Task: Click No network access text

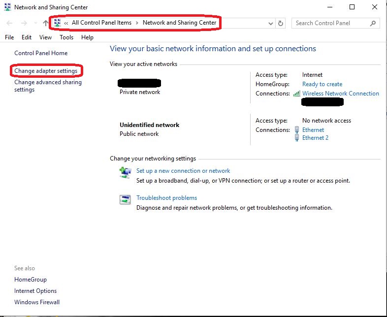Action: pyautogui.click(x=326, y=121)
